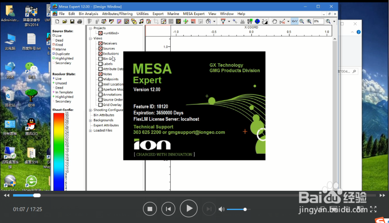Click the red dotted grid toolbar icon
The width and height of the screenshot is (389, 223).
pos(193,21)
